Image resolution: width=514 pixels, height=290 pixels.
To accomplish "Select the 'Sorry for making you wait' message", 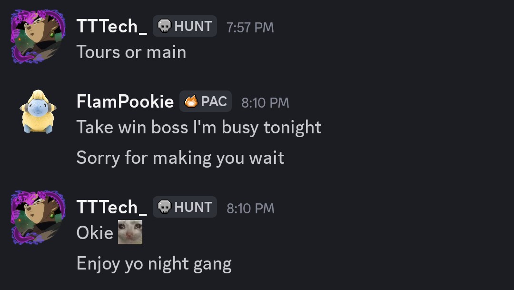I will (x=180, y=158).
